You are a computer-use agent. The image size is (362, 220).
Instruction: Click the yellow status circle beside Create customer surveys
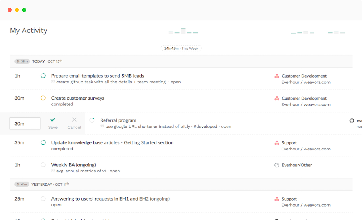tap(43, 98)
